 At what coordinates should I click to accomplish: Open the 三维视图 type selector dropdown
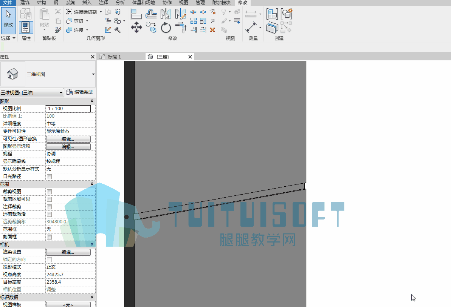tap(93, 74)
